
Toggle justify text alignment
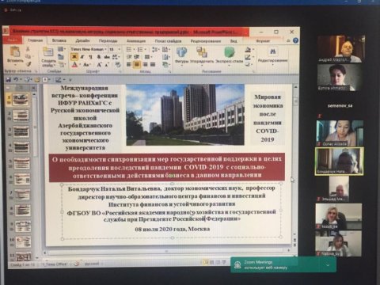click(153, 64)
